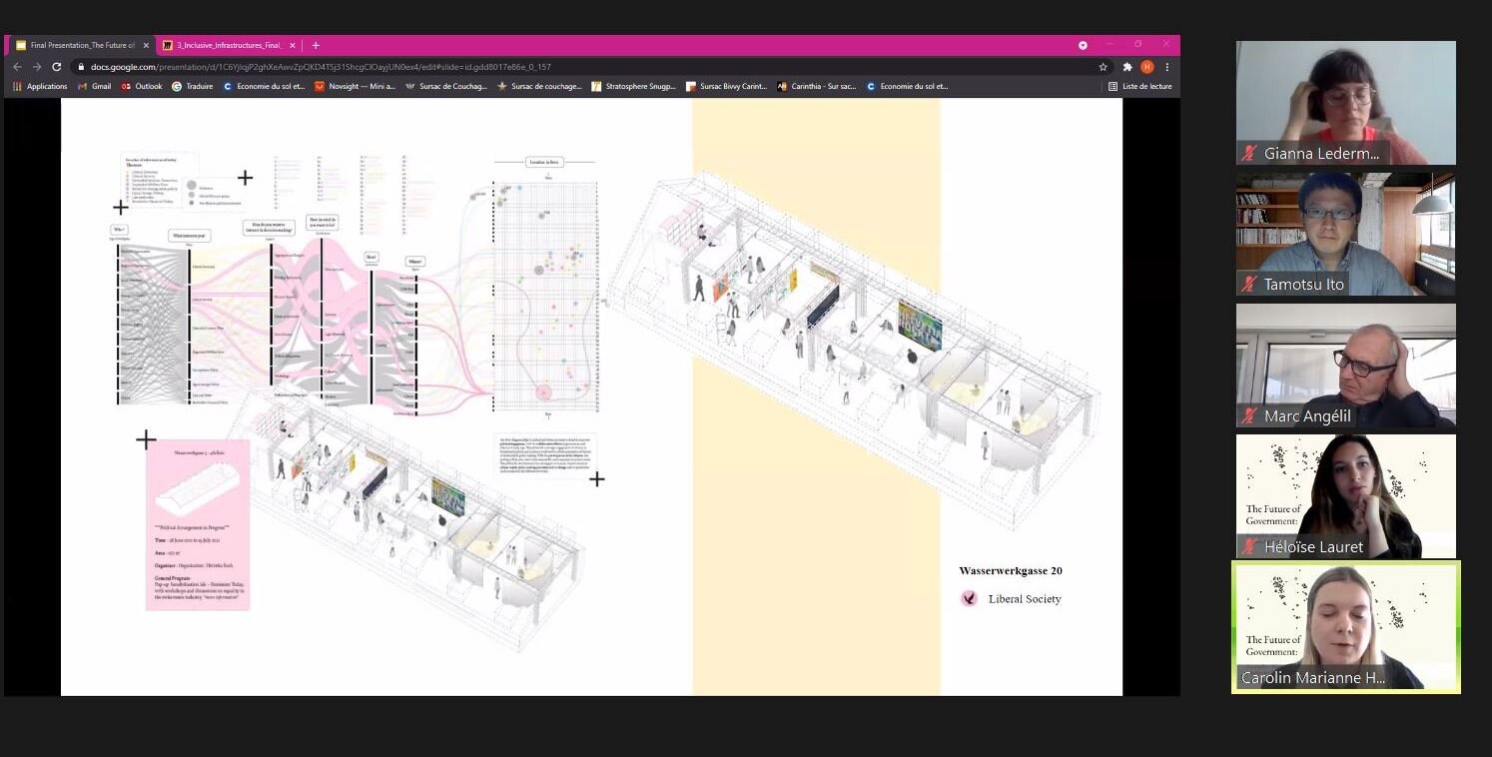Open the Chrome extensions puzzle icon
The image size is (1492, 757).
click(1127, 67)
